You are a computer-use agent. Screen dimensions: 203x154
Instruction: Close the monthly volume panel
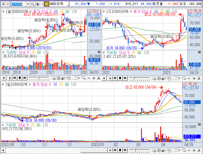click(99, 52)
